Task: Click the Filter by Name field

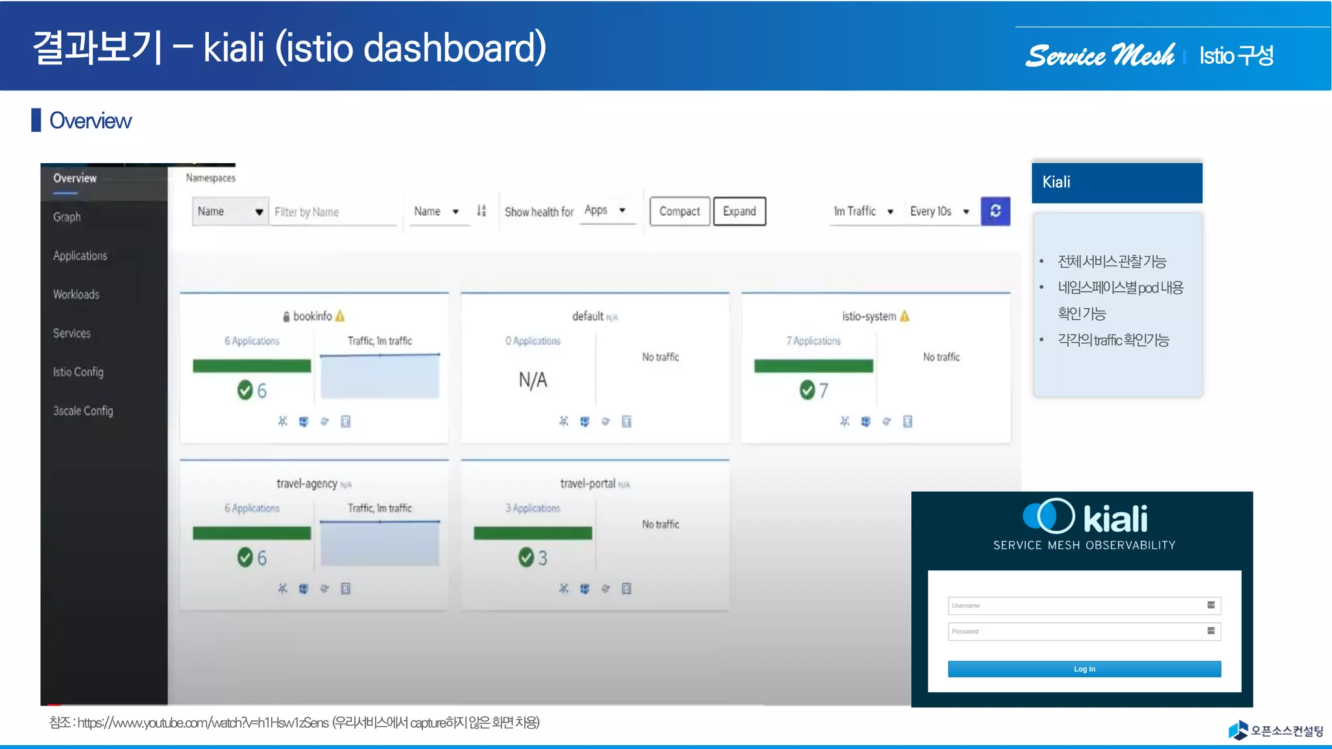Action: click(333, 212)
